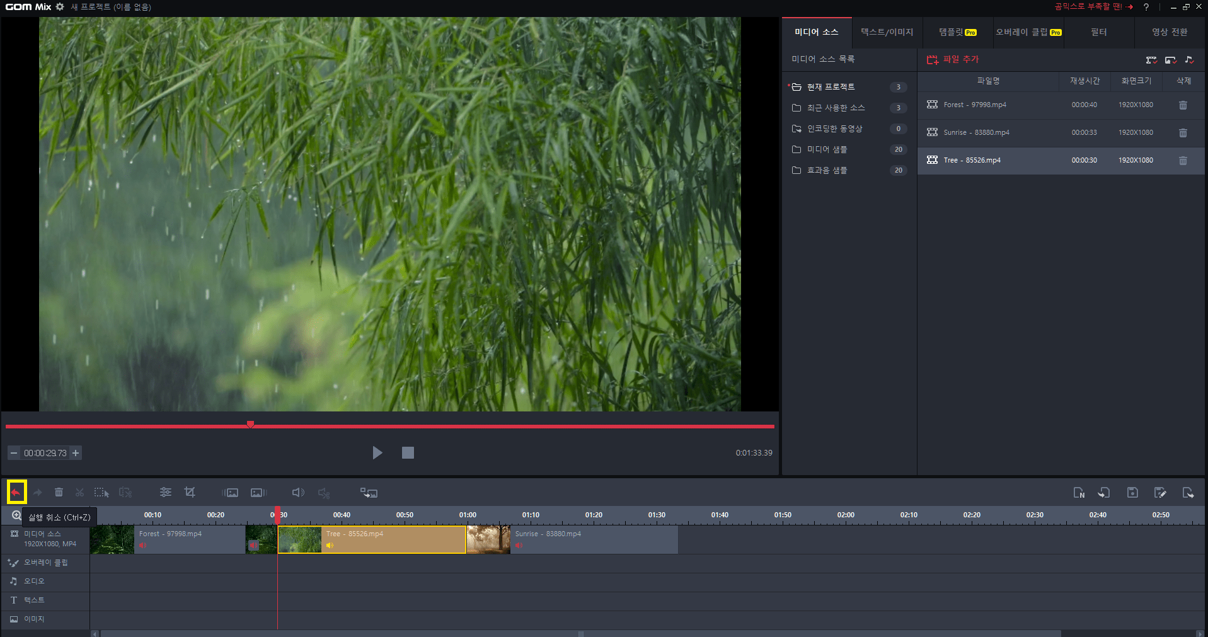This screenshot has height=637, width=1208.
Task: Click the video filter icon beside 파일 추가
Action: point(1151,60)
